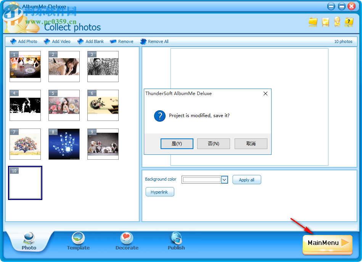Add a new photo to the album
Screen dimensions: 362x262
coord(24,41)
